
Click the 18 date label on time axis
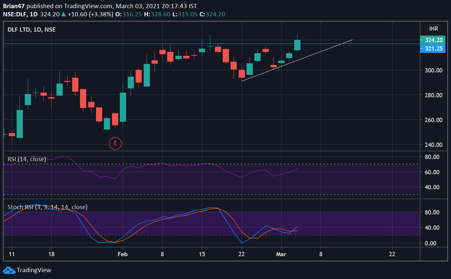(x=51, y=254)
